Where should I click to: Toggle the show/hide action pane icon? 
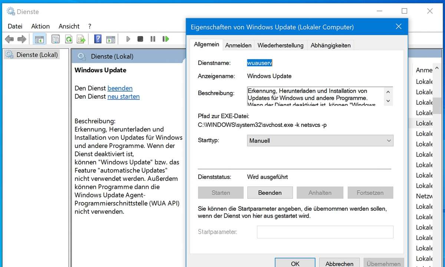pyautogui.click(x=111, y=39)
